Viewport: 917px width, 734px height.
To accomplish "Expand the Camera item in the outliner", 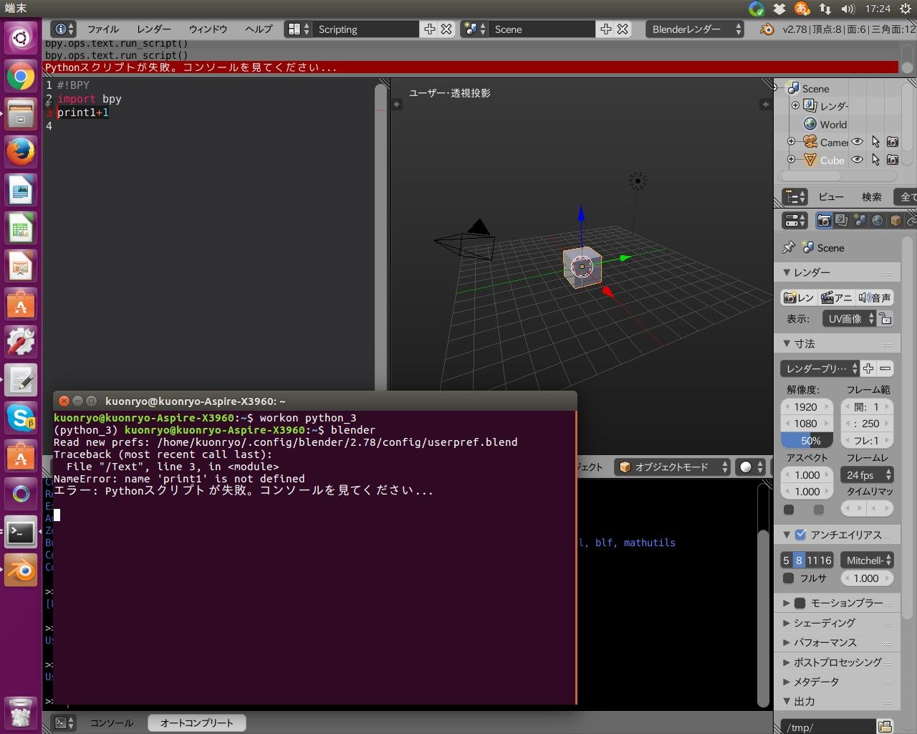I will point(791,141).
